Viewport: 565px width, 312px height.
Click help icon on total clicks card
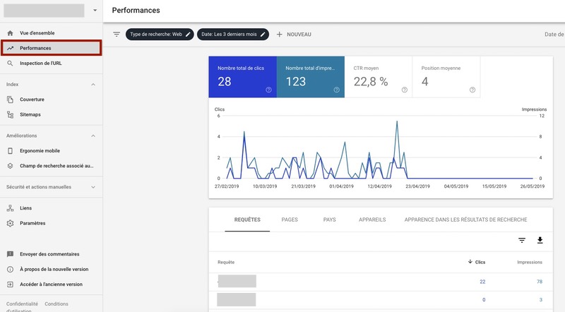[x=268, y=90]
